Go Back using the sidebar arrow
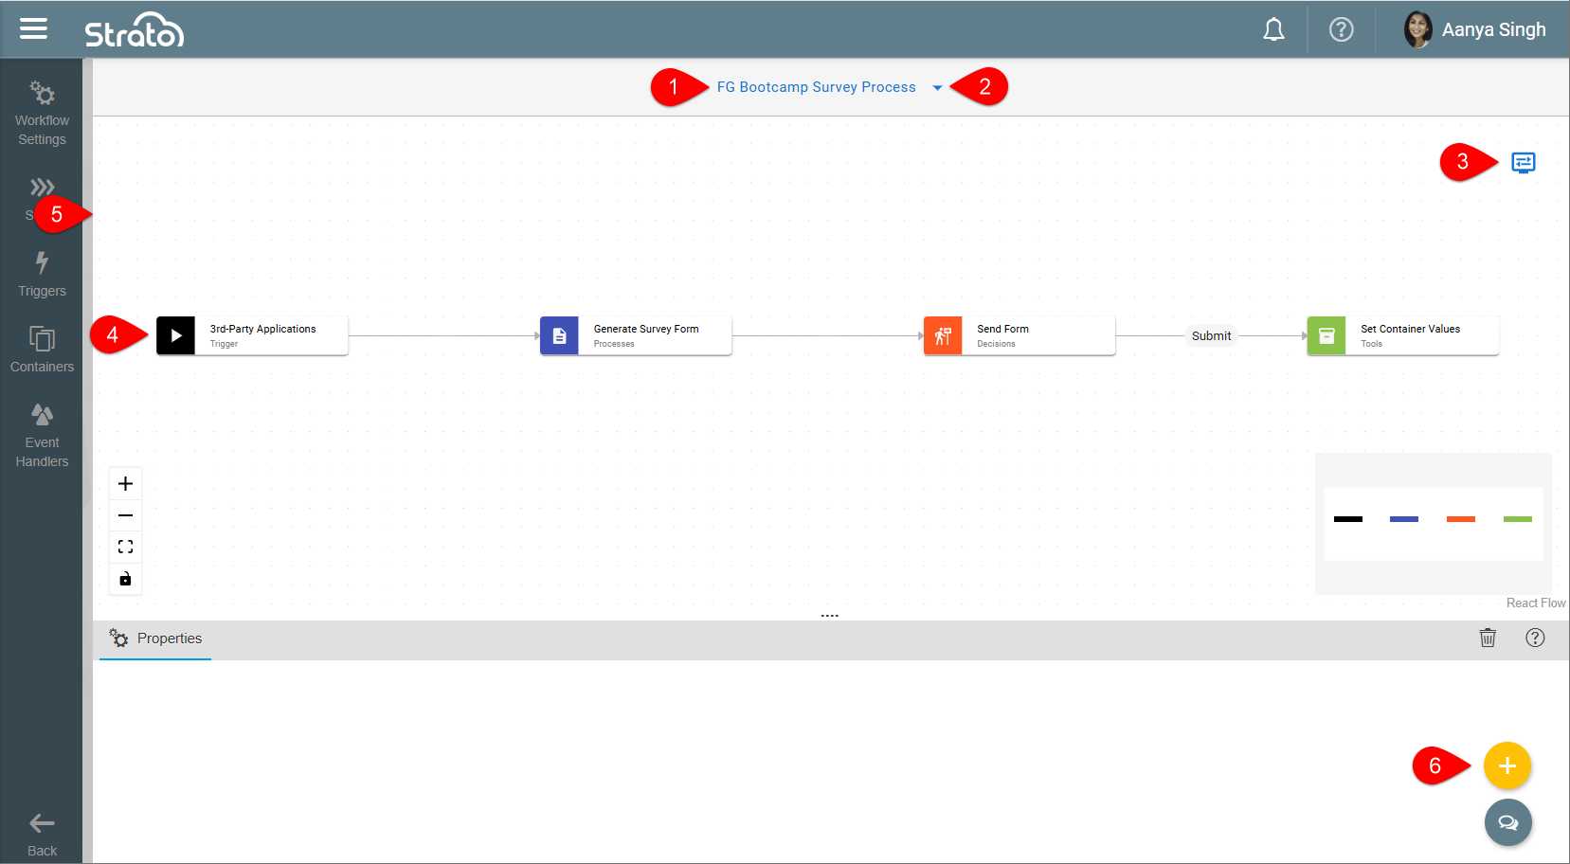Viewport: 1570px width, 864px height. pos(42,834)
